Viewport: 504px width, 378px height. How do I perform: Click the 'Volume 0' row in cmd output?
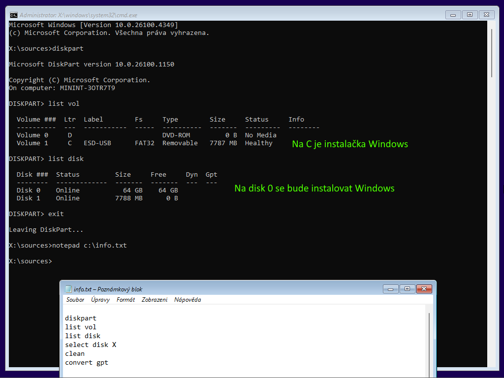147,135
